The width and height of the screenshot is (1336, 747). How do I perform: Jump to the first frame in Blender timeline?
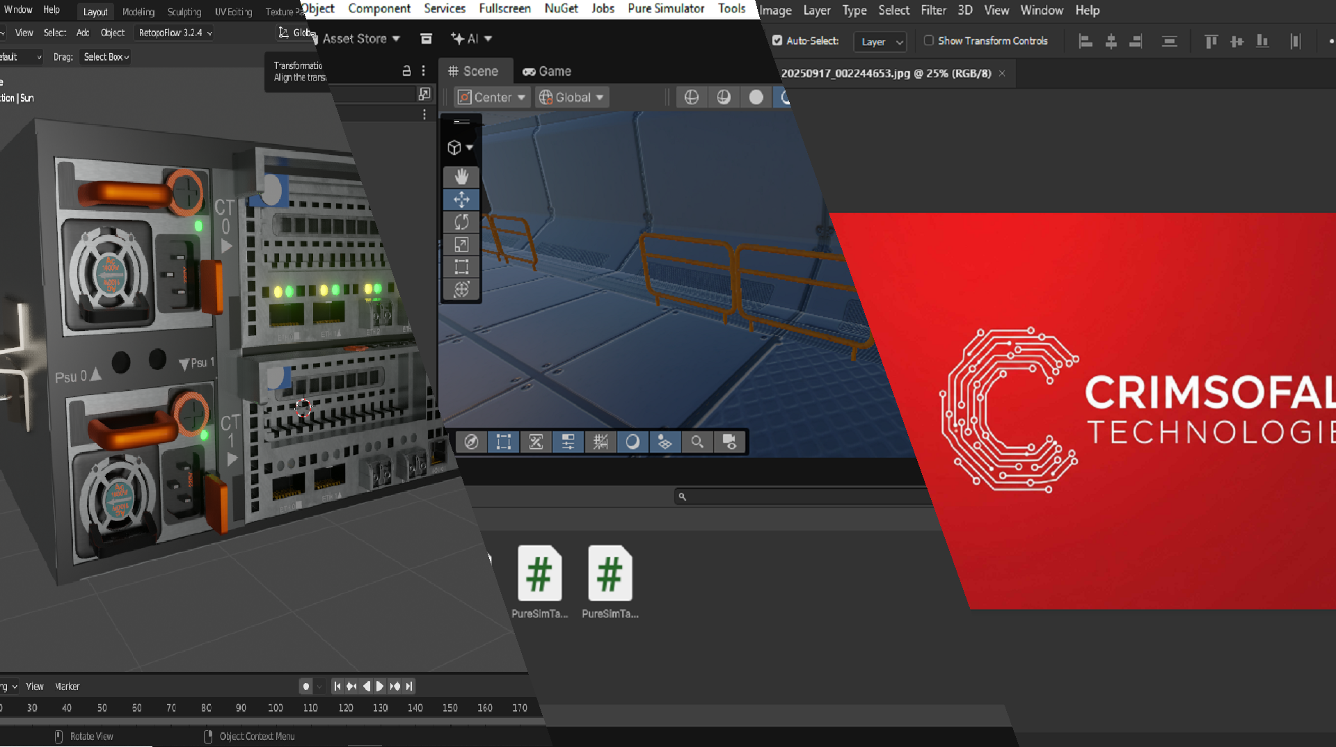pos(337,686)
